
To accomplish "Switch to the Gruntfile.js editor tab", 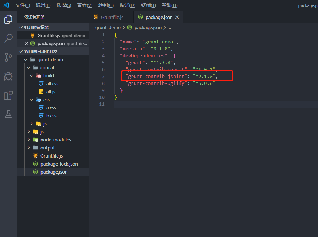I will 112,17.
